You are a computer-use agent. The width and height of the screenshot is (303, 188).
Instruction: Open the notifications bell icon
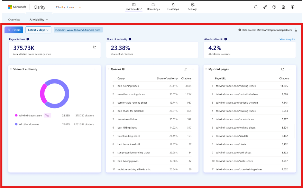coord(256,7)
